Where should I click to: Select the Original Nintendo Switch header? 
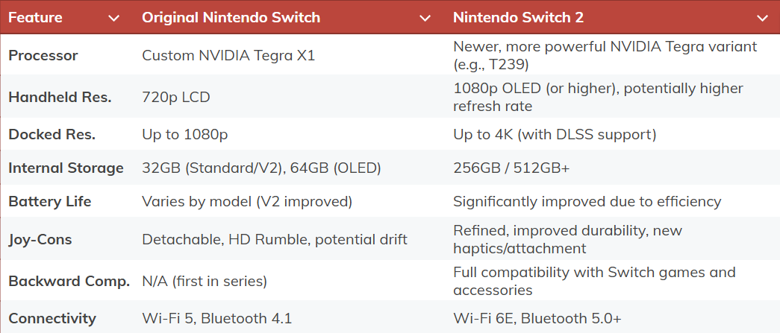[x=231, y=18]
